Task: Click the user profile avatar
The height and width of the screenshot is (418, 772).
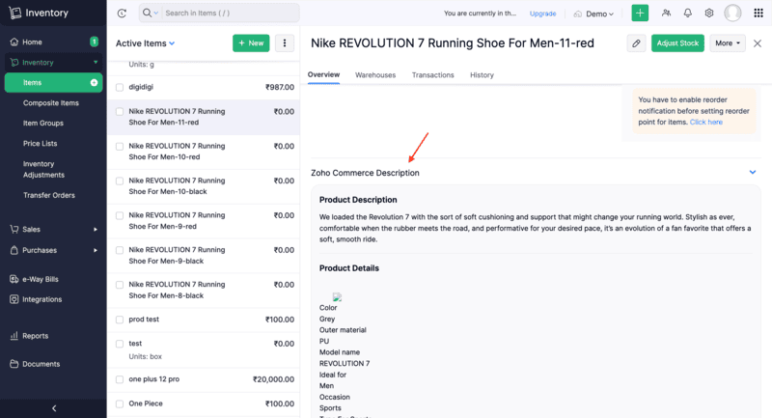Action: click(x=733, y=14)
